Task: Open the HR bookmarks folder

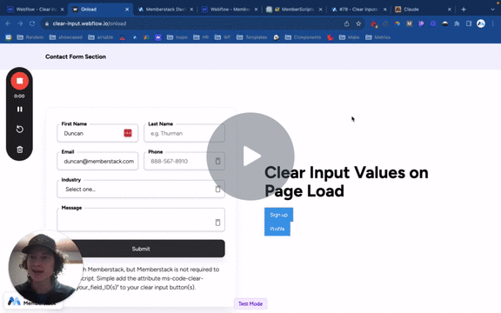Action: point(201,37)
